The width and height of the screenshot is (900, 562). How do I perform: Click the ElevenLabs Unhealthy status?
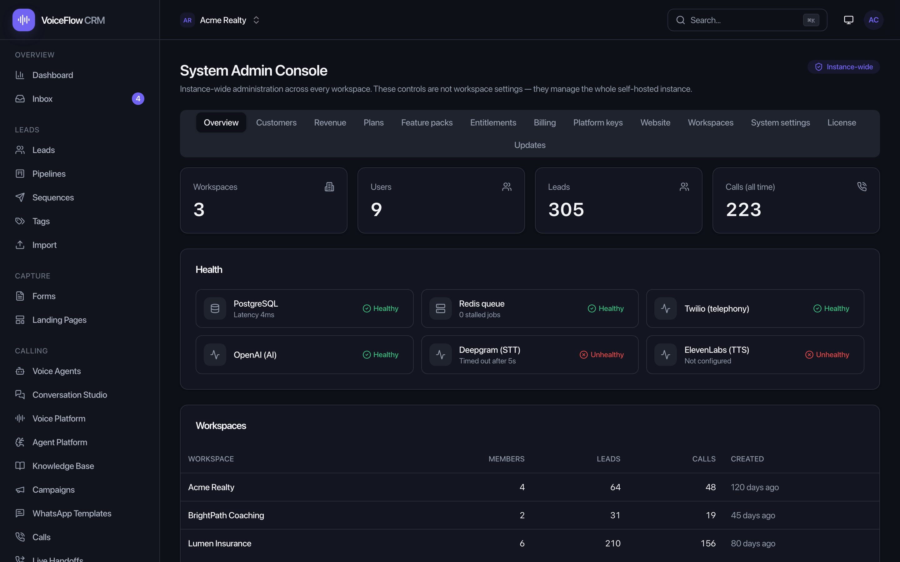pos(827,355)
